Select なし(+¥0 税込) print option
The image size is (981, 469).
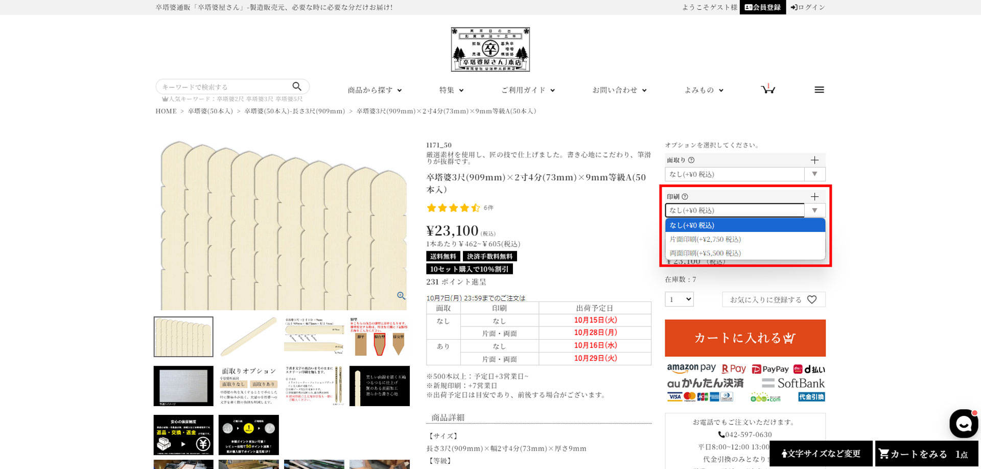(x=745, y=225)
